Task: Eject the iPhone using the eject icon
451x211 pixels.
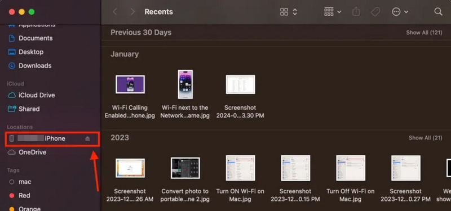Action: tap(87, 138)
